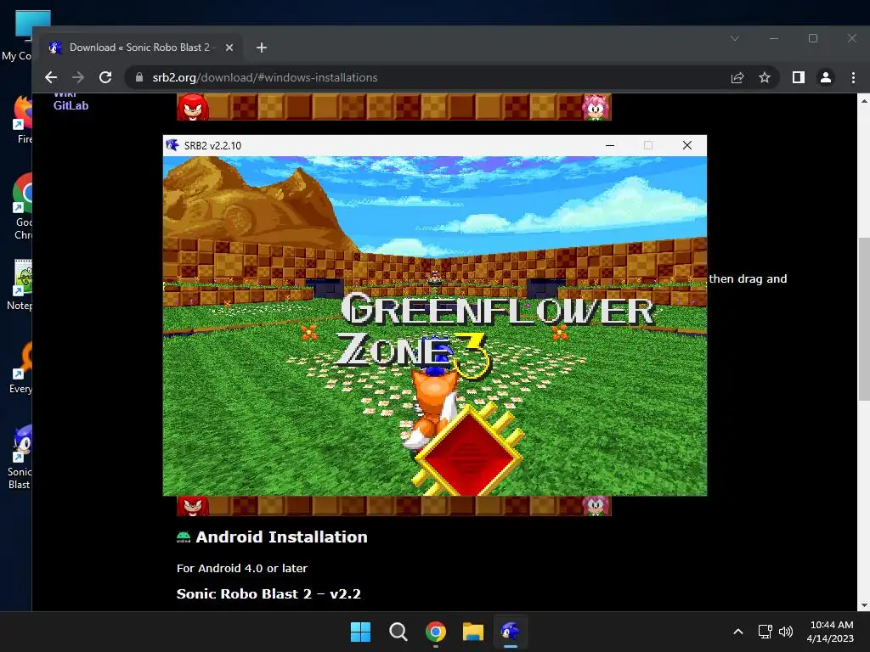Select the Download Sonic Robo Blast 2 tab
Screen dimensions: 870x652
tap(140, 48)
